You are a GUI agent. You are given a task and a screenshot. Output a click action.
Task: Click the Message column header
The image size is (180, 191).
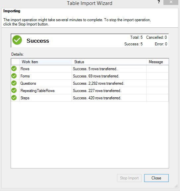coord(157,62)
